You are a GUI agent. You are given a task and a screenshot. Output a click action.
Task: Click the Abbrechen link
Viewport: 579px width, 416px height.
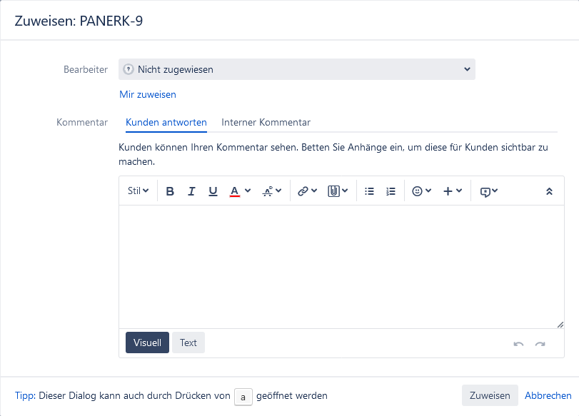point(548,396)
